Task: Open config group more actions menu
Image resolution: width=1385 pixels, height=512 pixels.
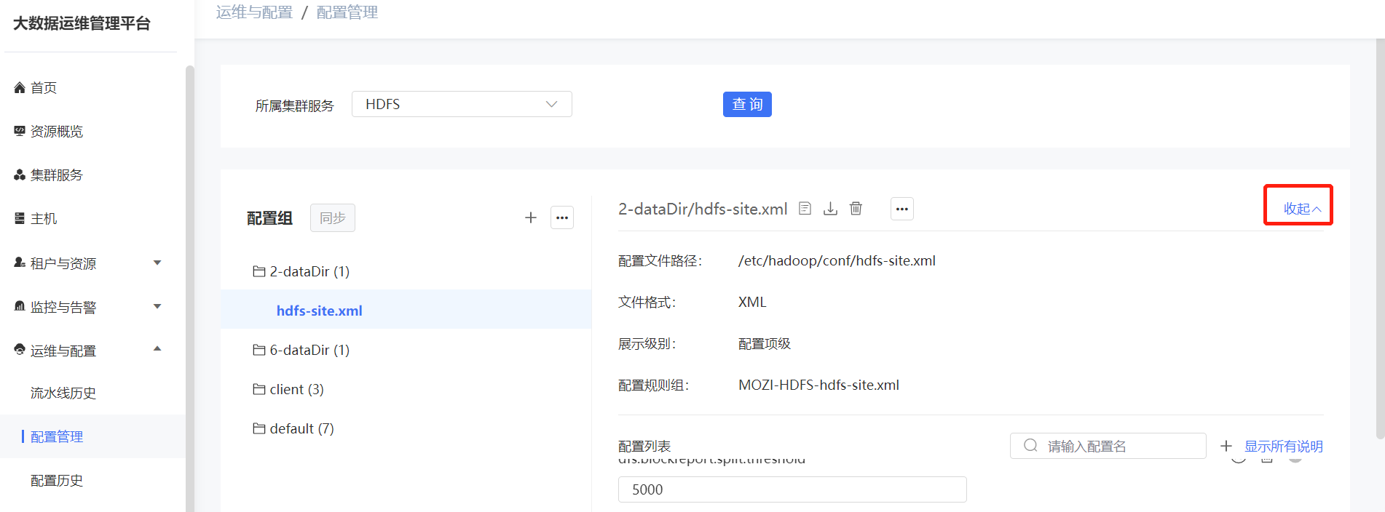Action: (562, 217)
